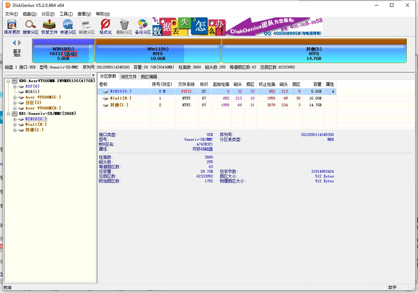
Task: Click the Backup Partition (备份分区) icon
Action: pyautogui.click(x=143, y=27)
